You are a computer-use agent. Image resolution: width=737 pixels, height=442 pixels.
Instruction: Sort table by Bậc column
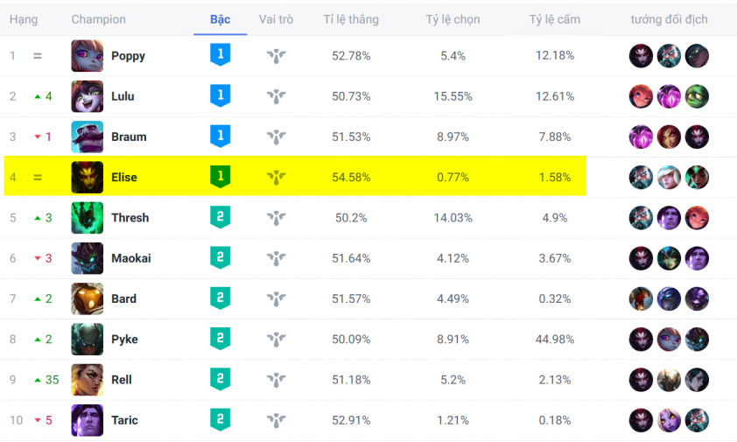pyautogui.click(x=220, y=19)
